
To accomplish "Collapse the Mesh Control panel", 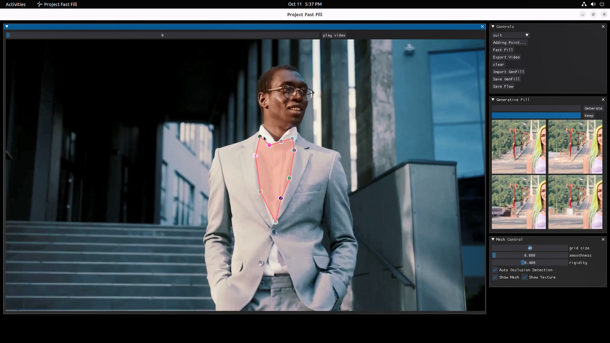I will tap(493, 239).
